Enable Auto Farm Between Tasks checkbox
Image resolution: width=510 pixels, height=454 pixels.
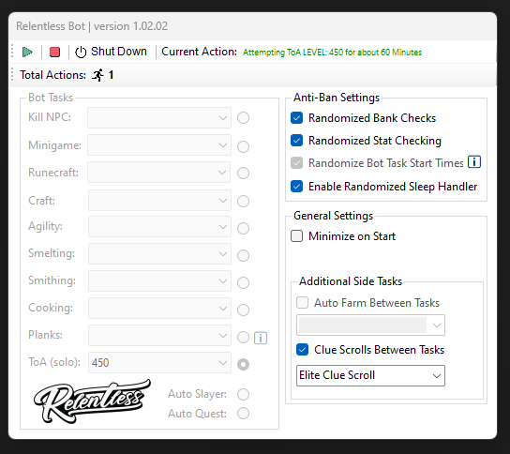[x=302, y=303]
